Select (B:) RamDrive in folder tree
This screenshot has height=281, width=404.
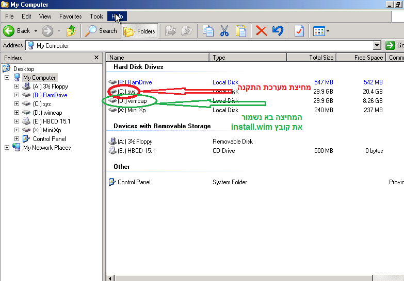coord(50,95)
